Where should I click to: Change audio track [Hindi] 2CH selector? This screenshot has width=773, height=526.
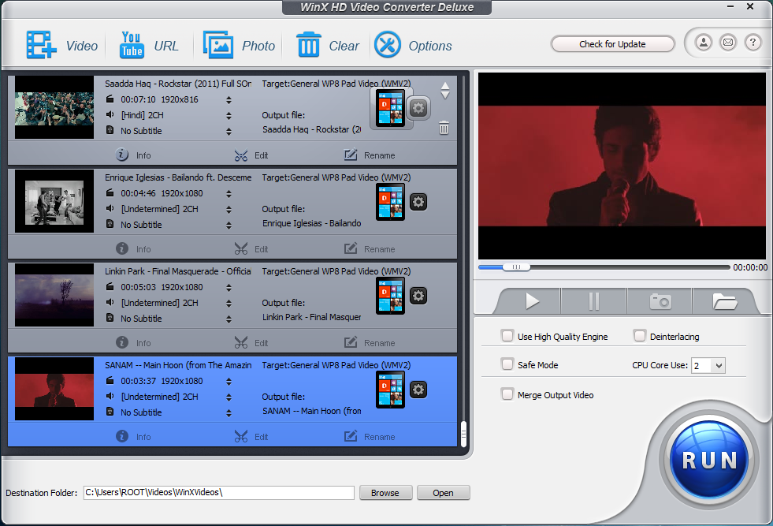pyautogui.click(x=229, y=116)
